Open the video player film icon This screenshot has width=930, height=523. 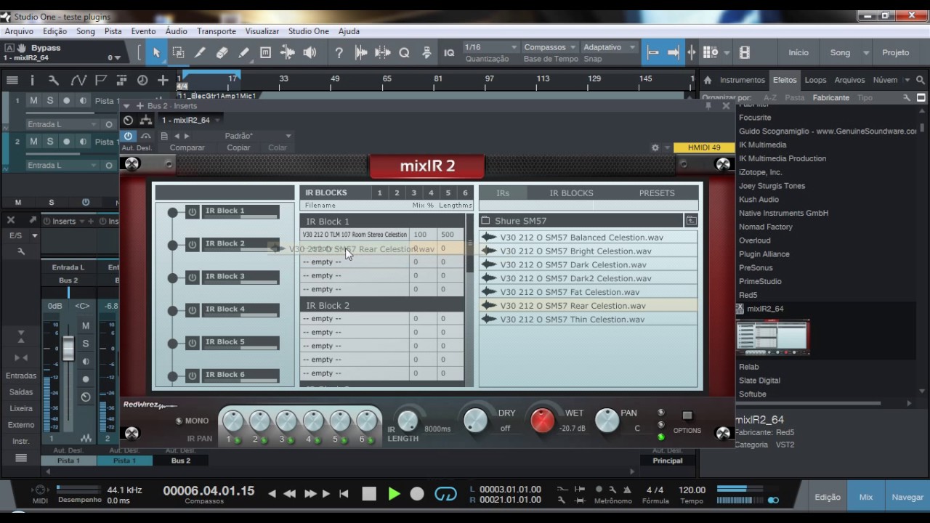(744, 52)
